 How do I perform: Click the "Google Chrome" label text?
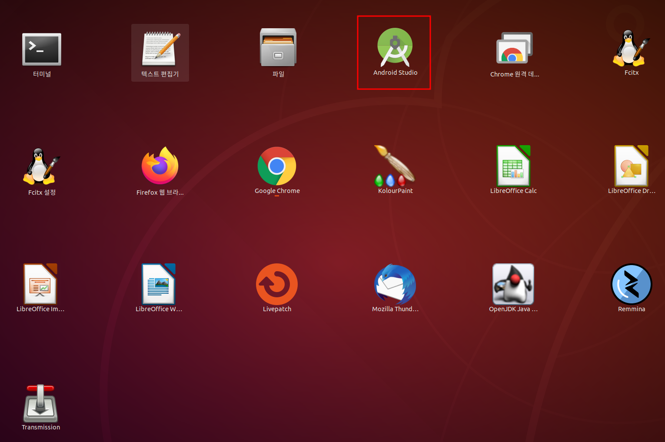pyautogui.click(x=277, y=191)
